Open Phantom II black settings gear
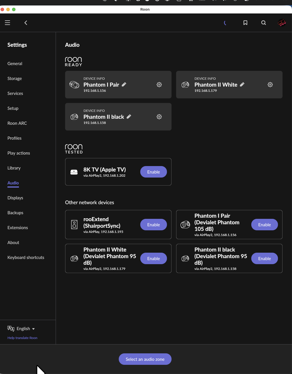This screenshot has height=374, width=292. click(x=159, y=117)
